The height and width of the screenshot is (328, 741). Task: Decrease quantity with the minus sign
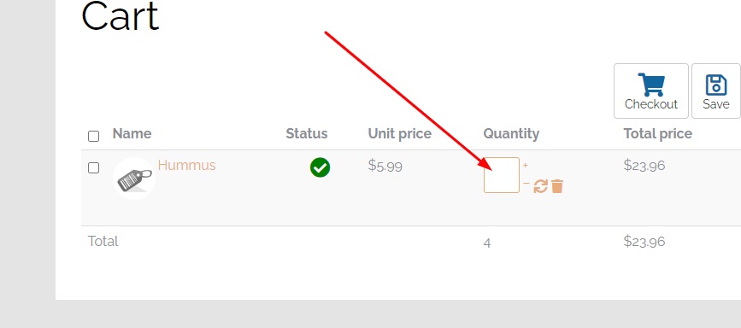coord(526,183)
